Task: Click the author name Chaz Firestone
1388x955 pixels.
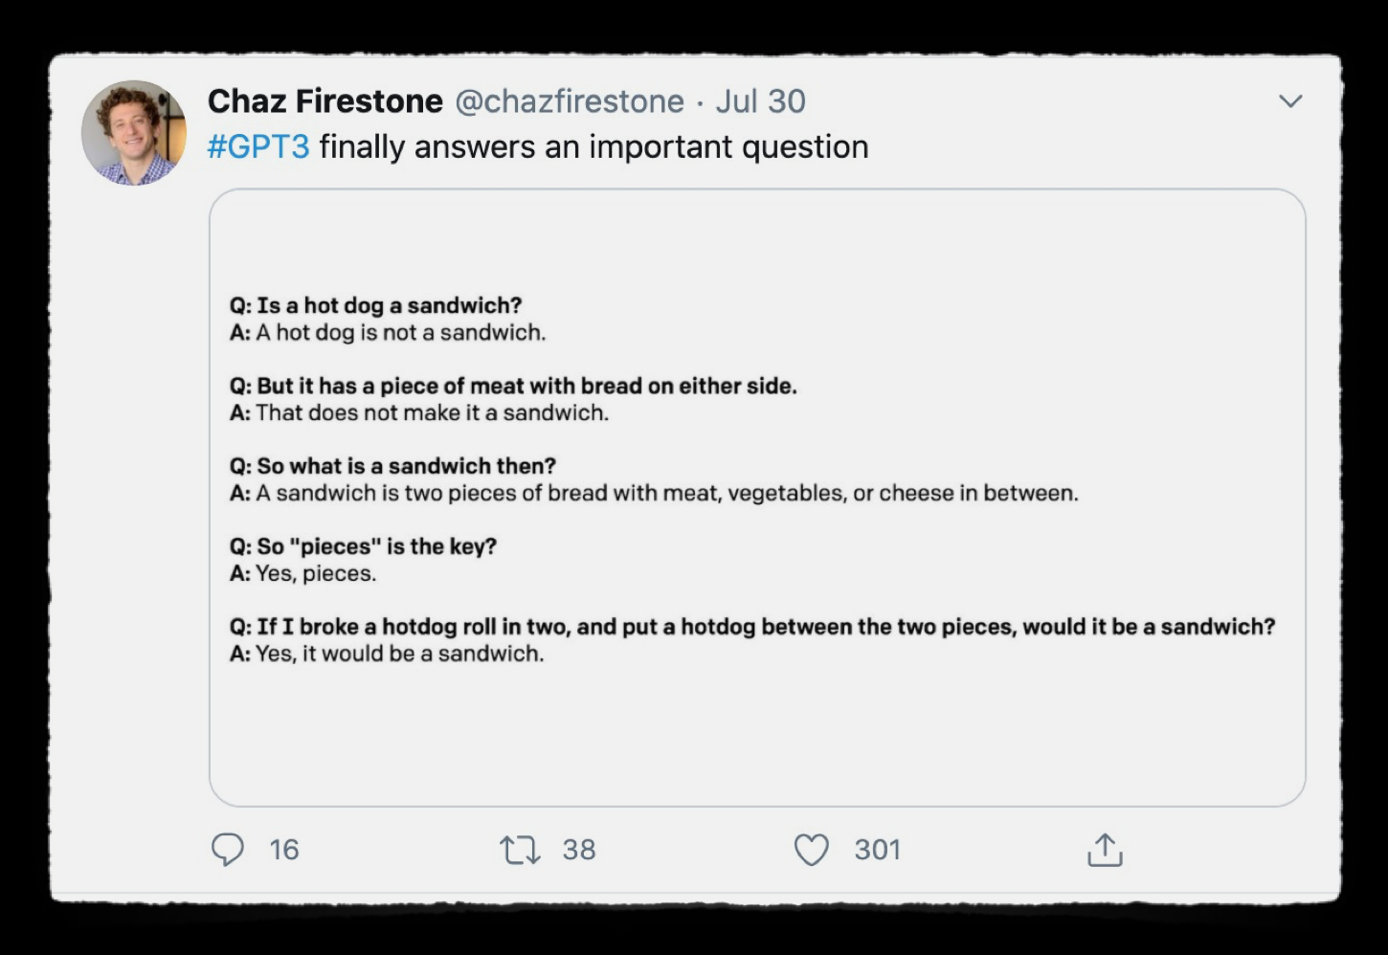Action: coord(325,101)
